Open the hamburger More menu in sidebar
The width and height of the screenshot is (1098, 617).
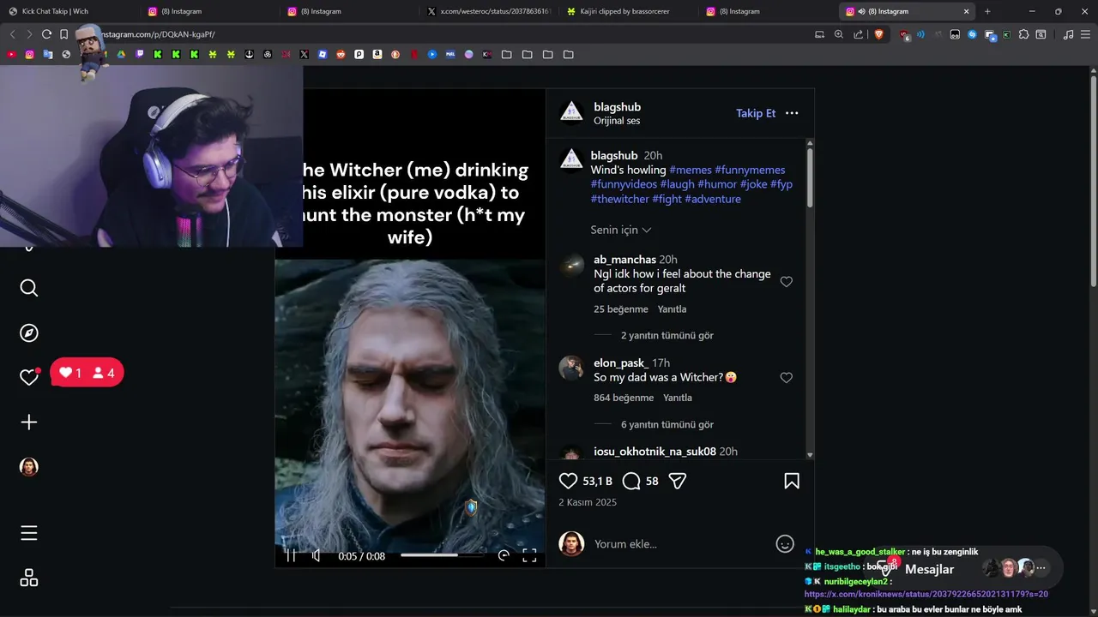point(29,533)
